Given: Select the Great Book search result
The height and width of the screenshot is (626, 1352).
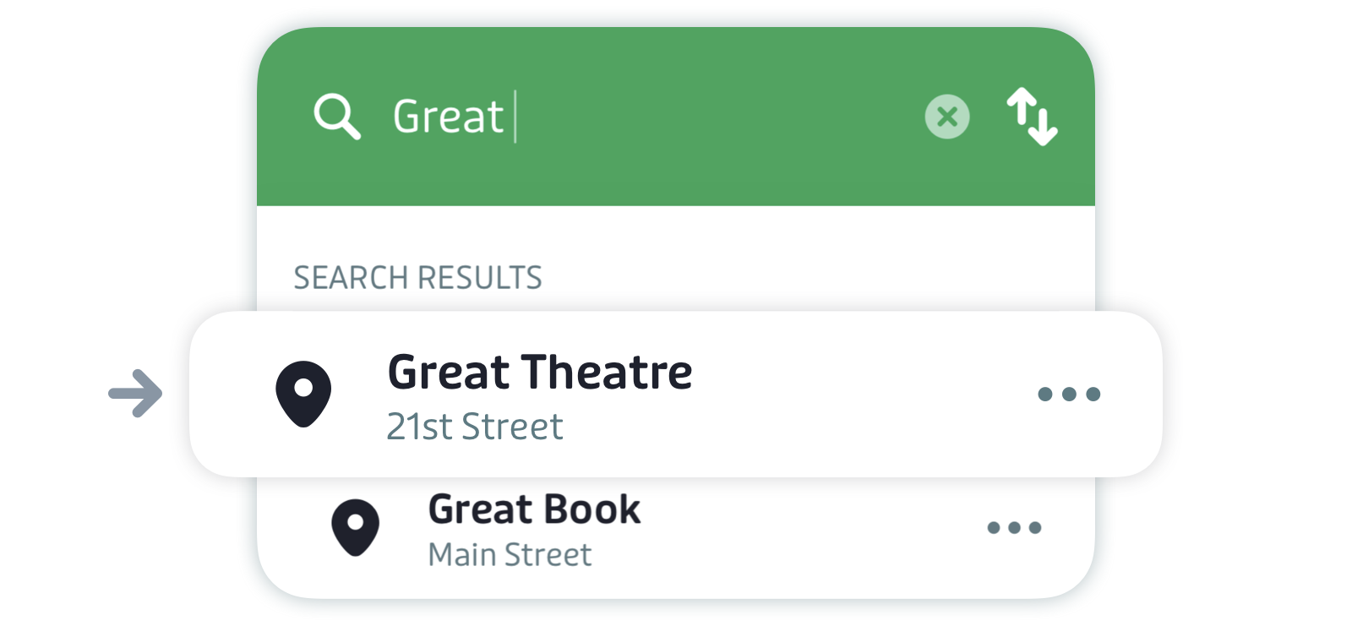Looking at the screenshot, I should (x=676, y=530).
